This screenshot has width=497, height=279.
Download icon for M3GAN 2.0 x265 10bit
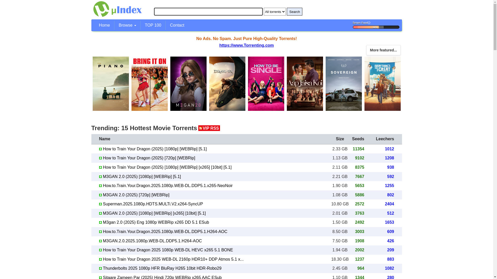pos(100,213)
